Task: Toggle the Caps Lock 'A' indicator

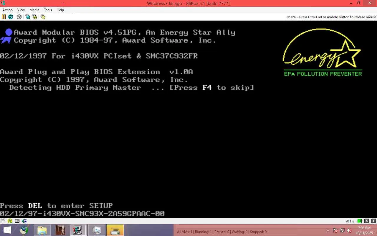Action: pyautogui.click(x=367, y=221)
